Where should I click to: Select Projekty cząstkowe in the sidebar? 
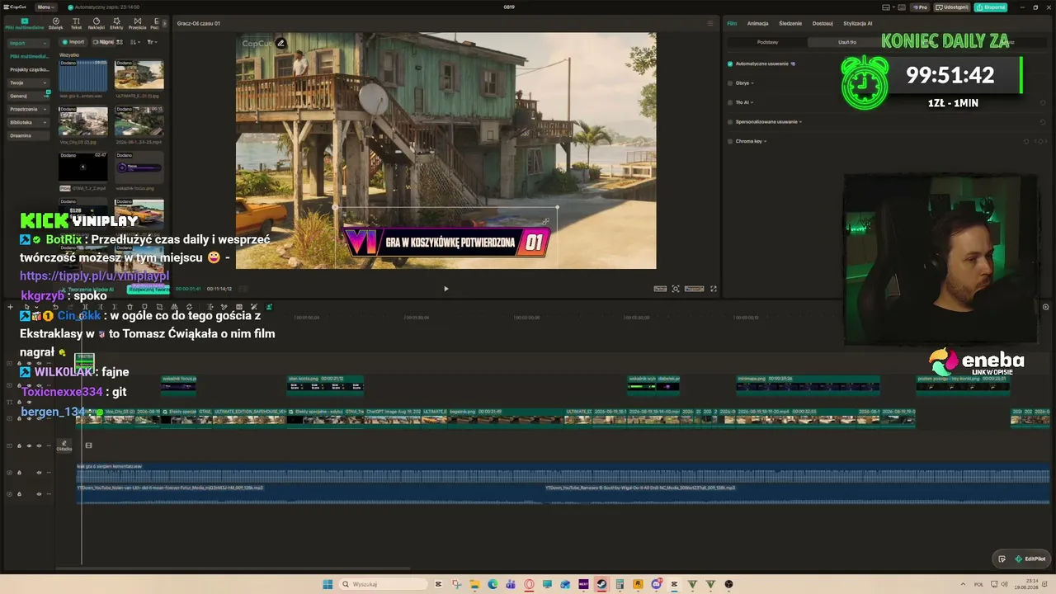29,69
